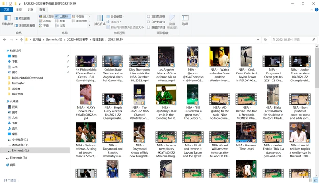
Task: Refresh the current folder view
Action: tap(266, 40)
